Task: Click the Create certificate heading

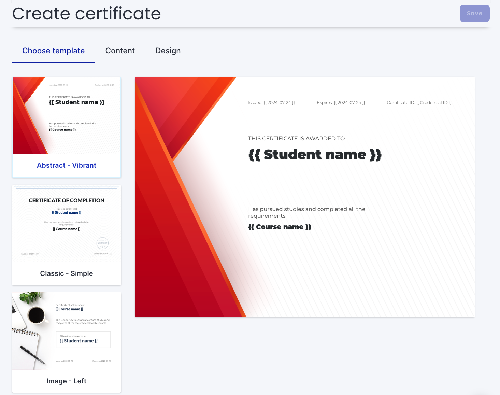Action: pyautogui.click(x=86, y=14)
